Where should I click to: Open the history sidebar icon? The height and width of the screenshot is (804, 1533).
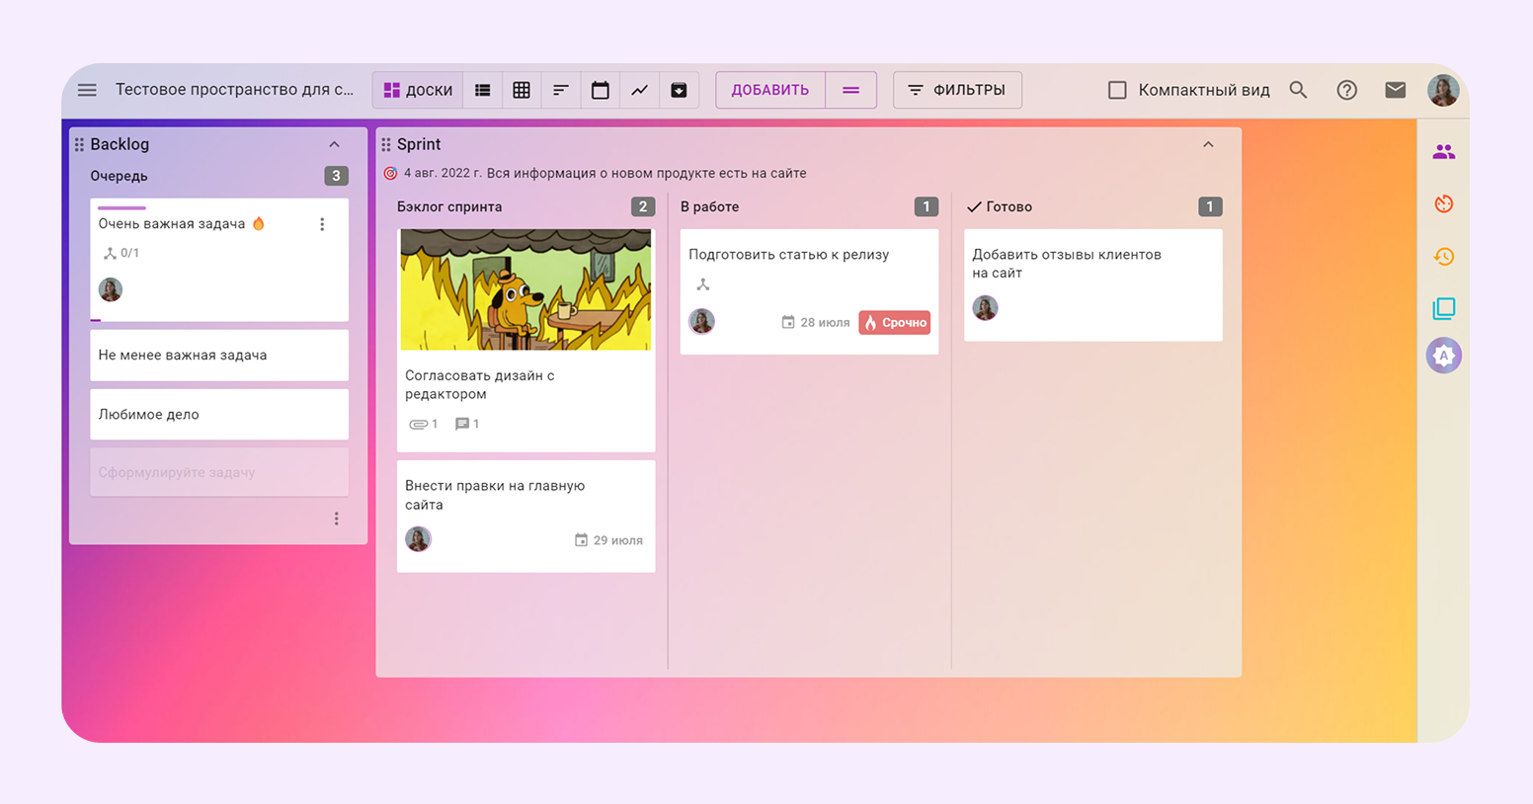(1443, 257)
